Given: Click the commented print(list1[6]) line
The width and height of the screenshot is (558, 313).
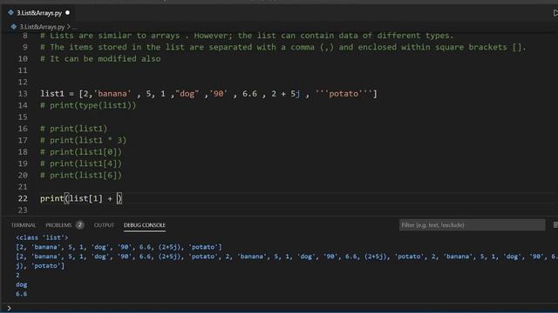Looking at the screenshot, I should [81, 176].
